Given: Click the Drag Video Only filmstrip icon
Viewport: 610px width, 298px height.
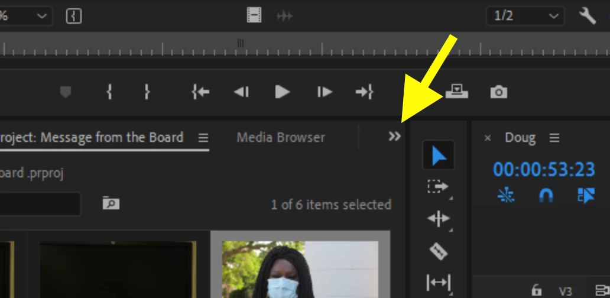Looking at the screenshot, I should 254,16.
